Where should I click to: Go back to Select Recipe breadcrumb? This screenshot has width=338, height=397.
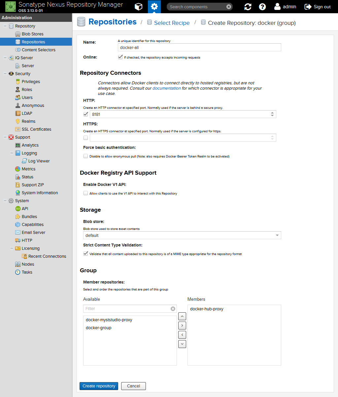click(x=172, y=23)
